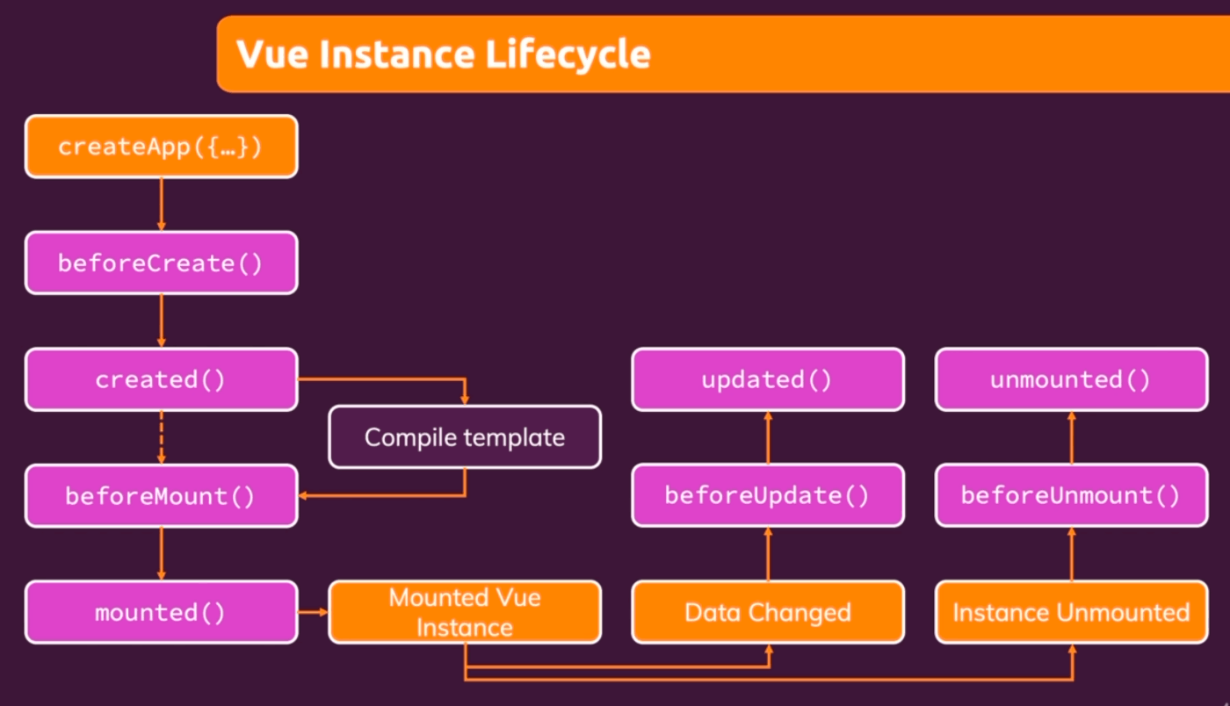Click the beforeMount() hook box
This screenshot has width=1230, height=706.
(x=161, y=495)
